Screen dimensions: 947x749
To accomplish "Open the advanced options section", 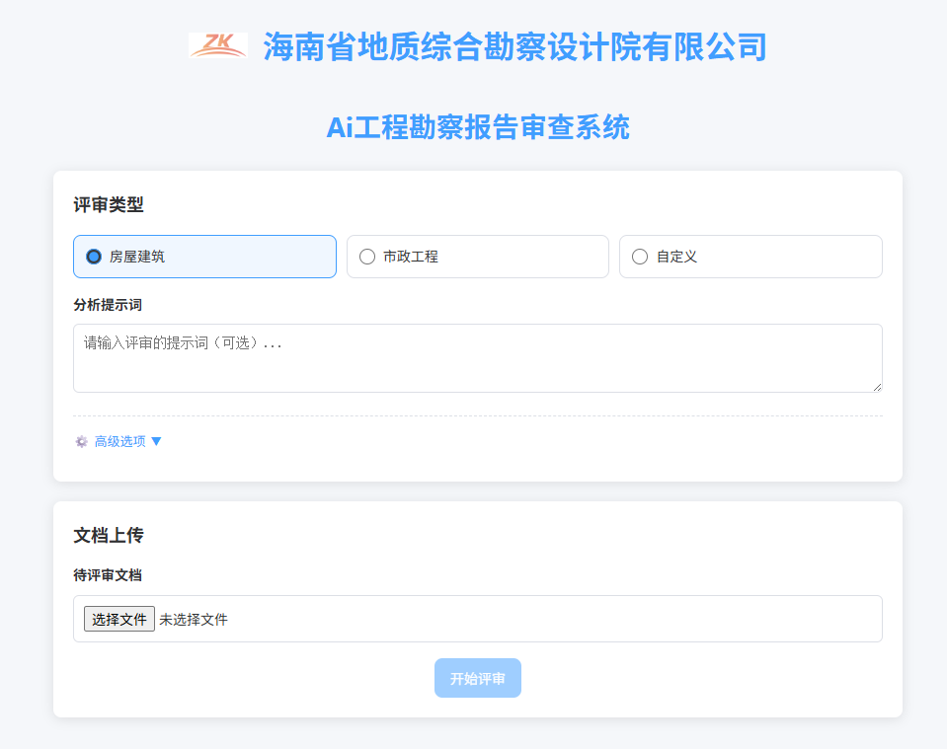I will (x=118, y=441).
